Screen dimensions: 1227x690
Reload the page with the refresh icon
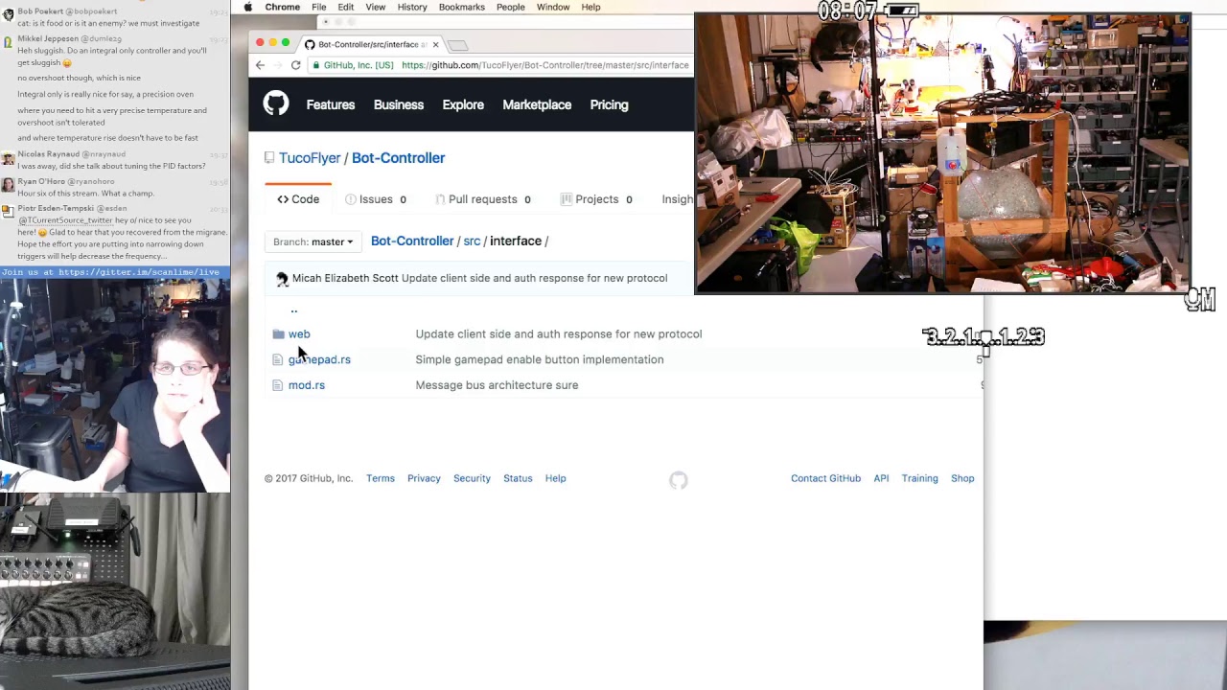pyautogui.click(x=295, y=65)
